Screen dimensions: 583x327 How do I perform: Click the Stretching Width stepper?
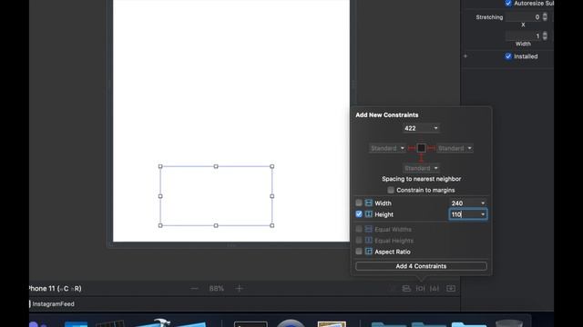[545, 35]
